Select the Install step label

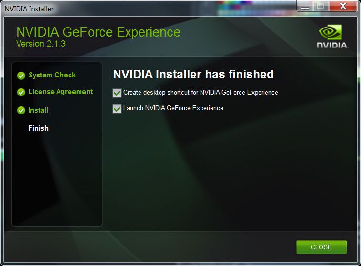38,110
